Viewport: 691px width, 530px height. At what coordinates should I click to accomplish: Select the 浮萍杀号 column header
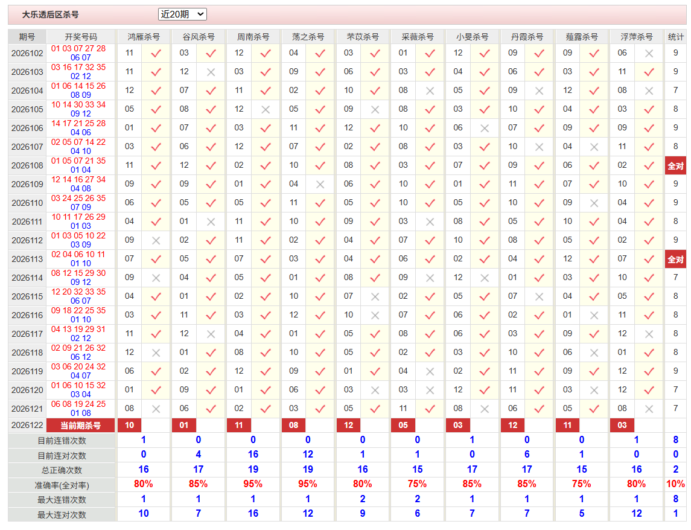coord(636,37)
